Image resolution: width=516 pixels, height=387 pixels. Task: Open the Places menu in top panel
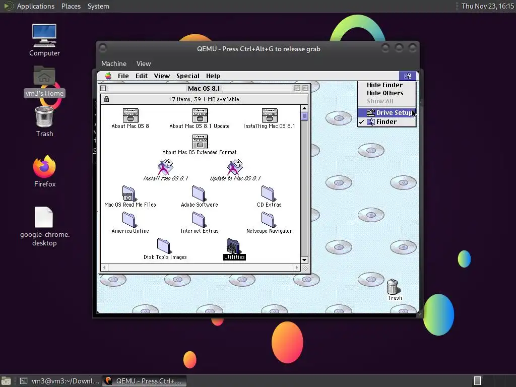(71, 6)
